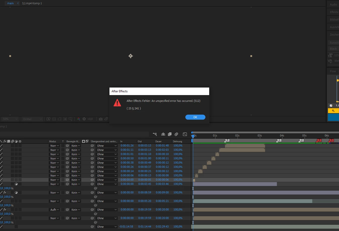This screenshot has width=339, height=231.
Task: Click OK in the After Effects error dialog
Action: [x=195, y=117]
